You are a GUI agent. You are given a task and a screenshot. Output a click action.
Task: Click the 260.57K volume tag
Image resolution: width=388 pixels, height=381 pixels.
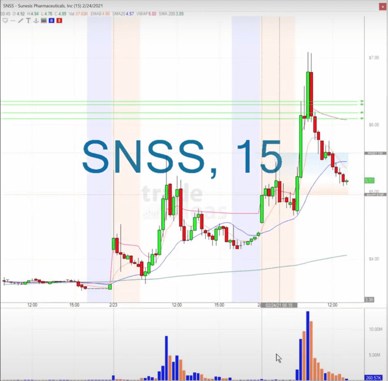(373, 378)
